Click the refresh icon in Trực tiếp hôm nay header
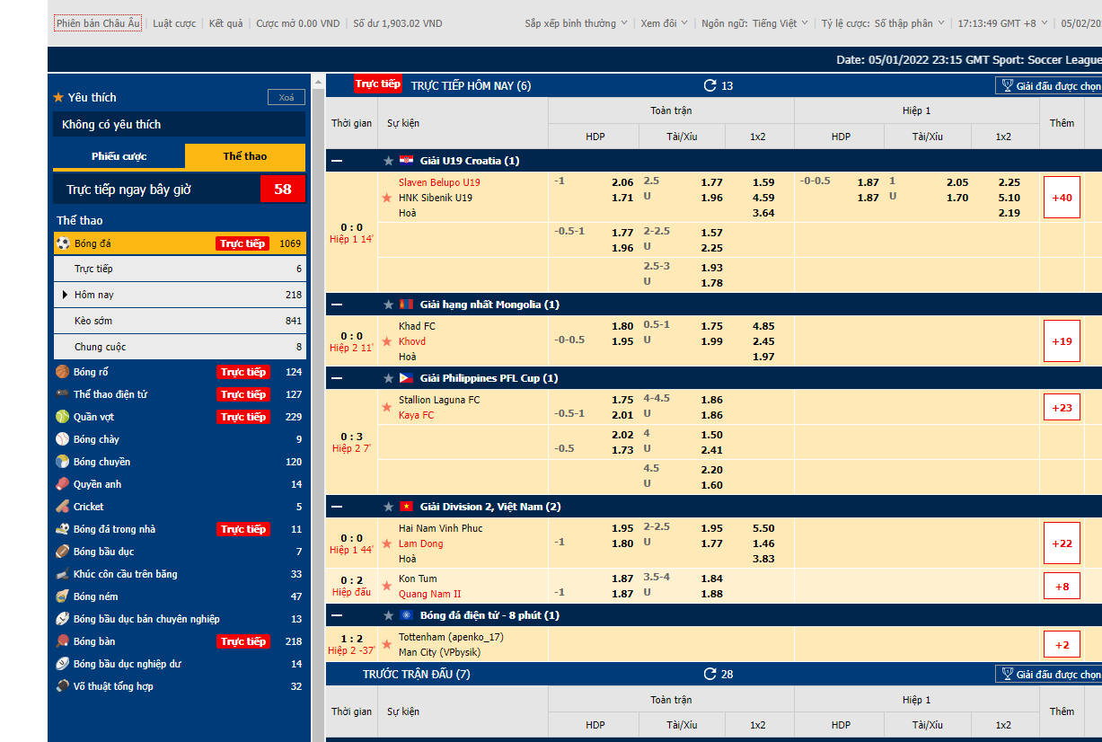Screen dimensions: 1102x742 tap(710, 85)
